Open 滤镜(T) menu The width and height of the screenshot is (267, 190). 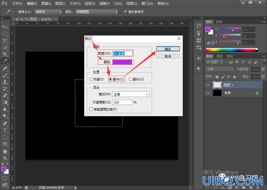105,3
